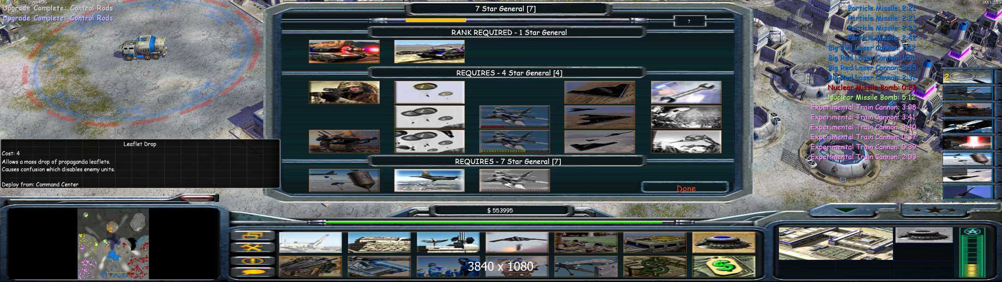Viewport: 1002px width, 282px height.
Task: Click the beacon alert exclamation button
Action: [x=252, y=260]
